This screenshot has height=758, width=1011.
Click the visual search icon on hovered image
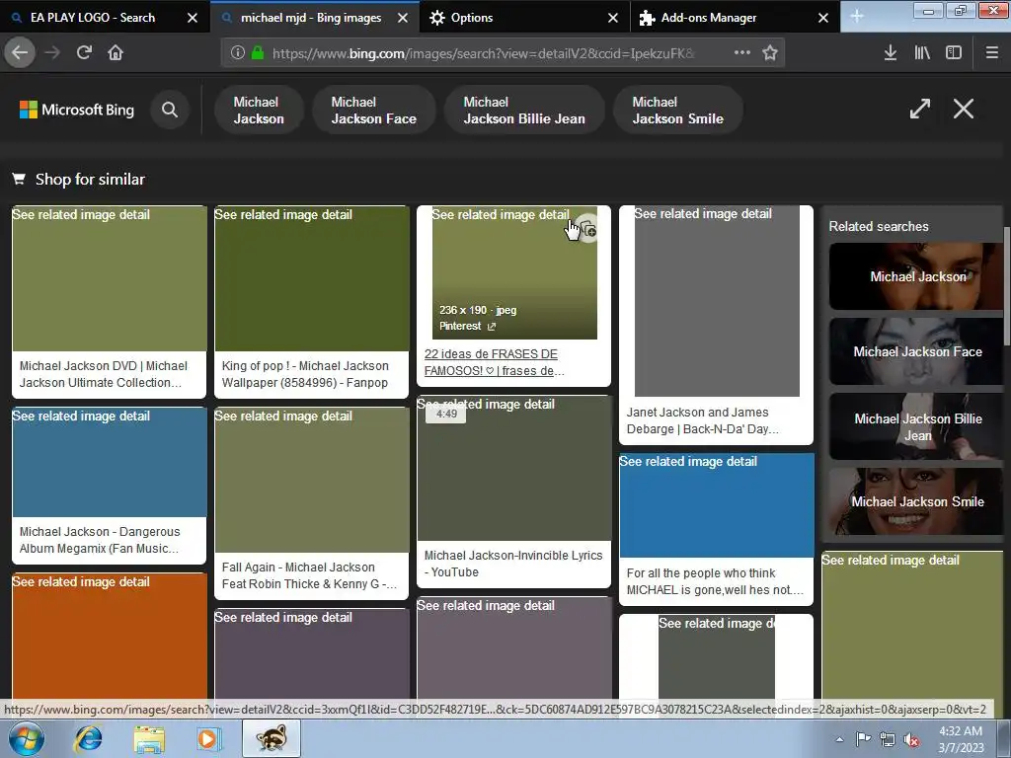tap(587, 229)
